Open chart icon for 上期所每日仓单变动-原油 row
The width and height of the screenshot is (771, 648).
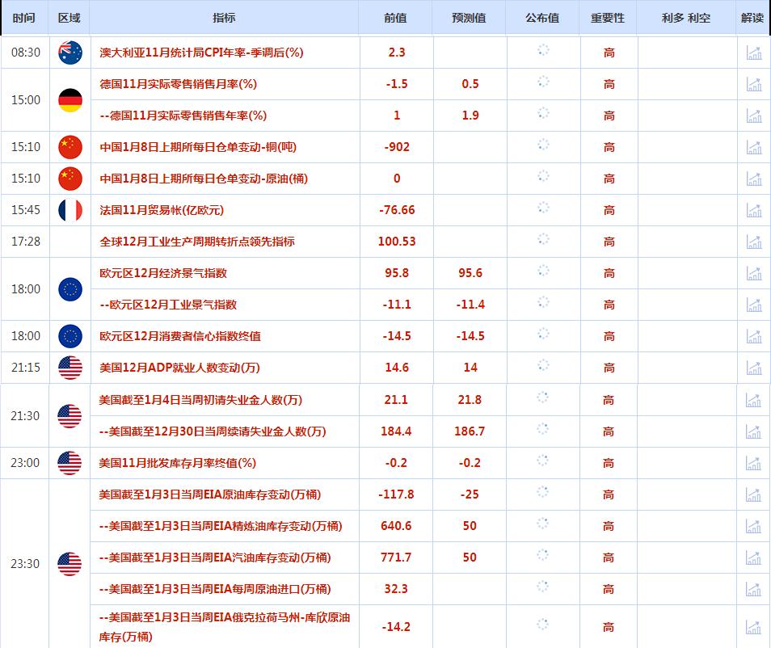(754, 179)
